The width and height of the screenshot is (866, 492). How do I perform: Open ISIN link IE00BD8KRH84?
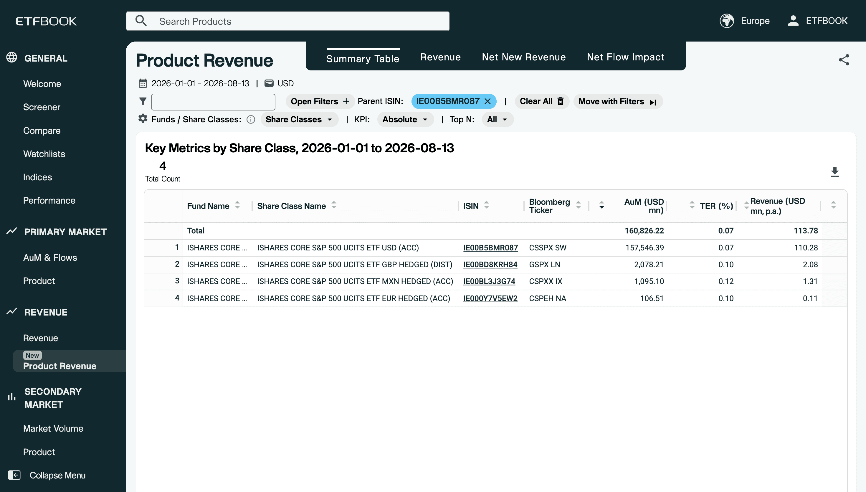pyautogui.click(x=490, y=265)
